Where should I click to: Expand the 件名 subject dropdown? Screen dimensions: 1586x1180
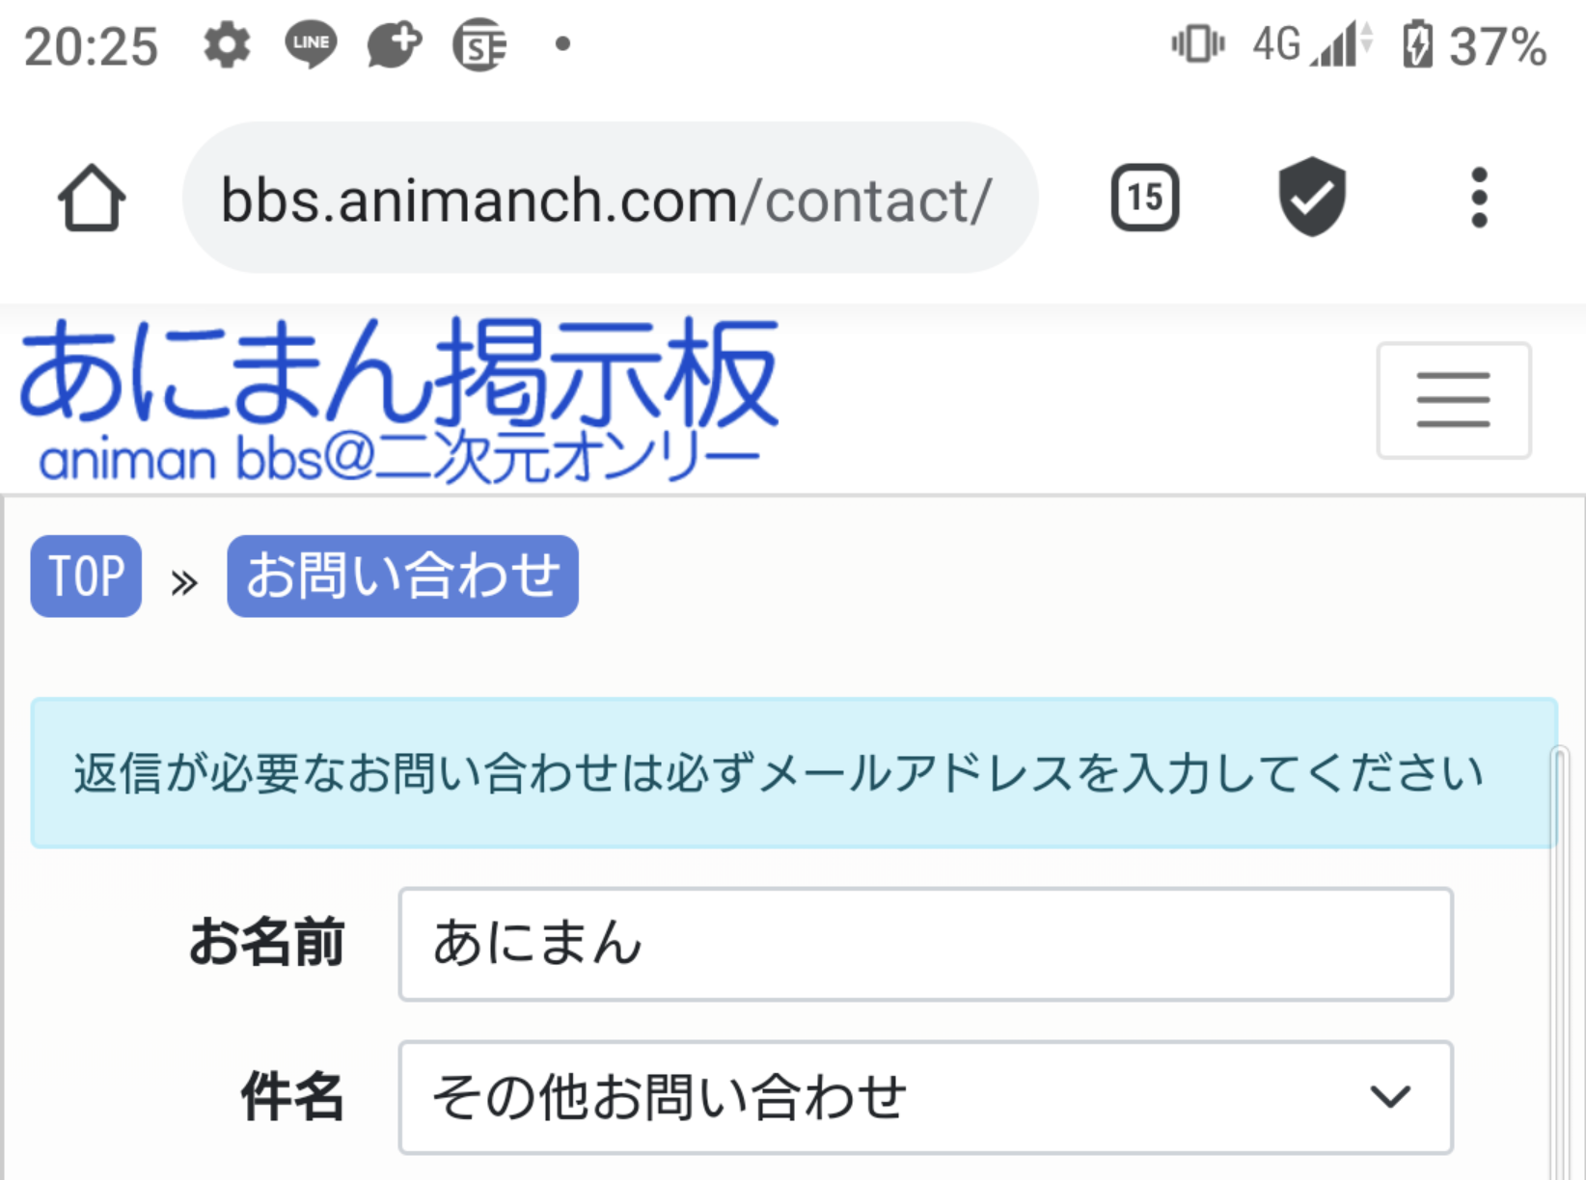925,1097
